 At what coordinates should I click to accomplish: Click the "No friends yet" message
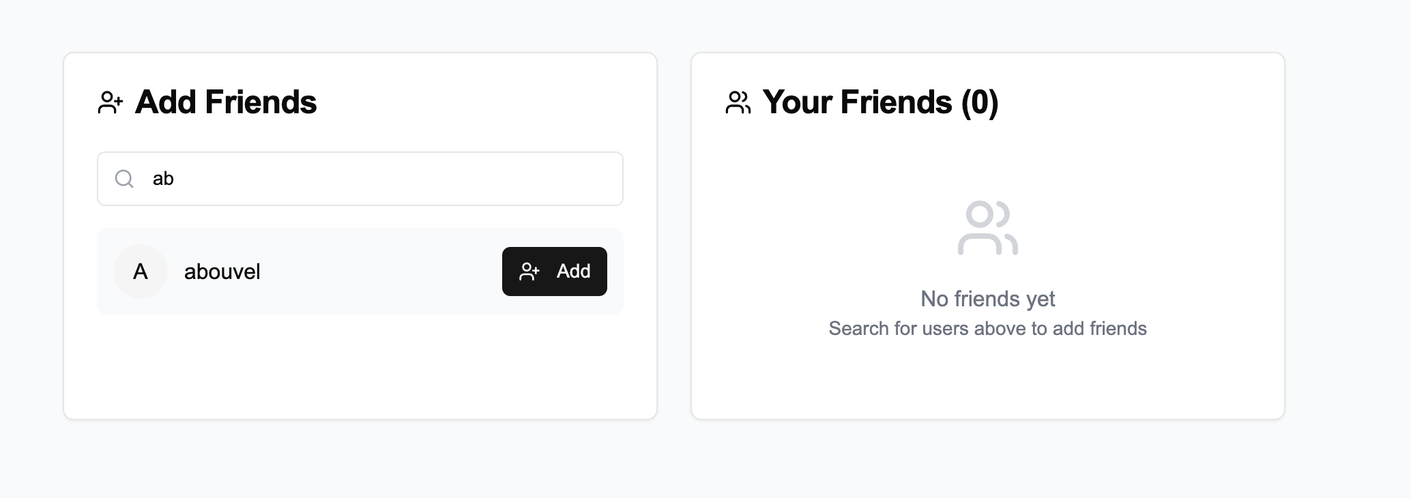(987, 299)
